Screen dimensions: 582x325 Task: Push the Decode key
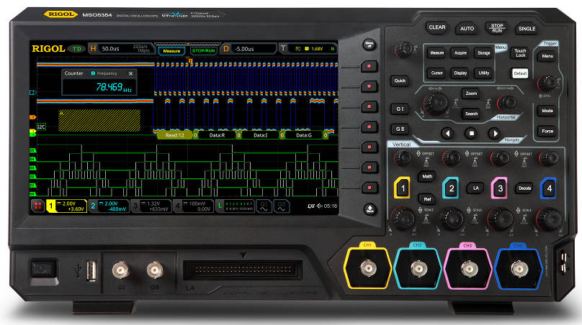point(524,188)
